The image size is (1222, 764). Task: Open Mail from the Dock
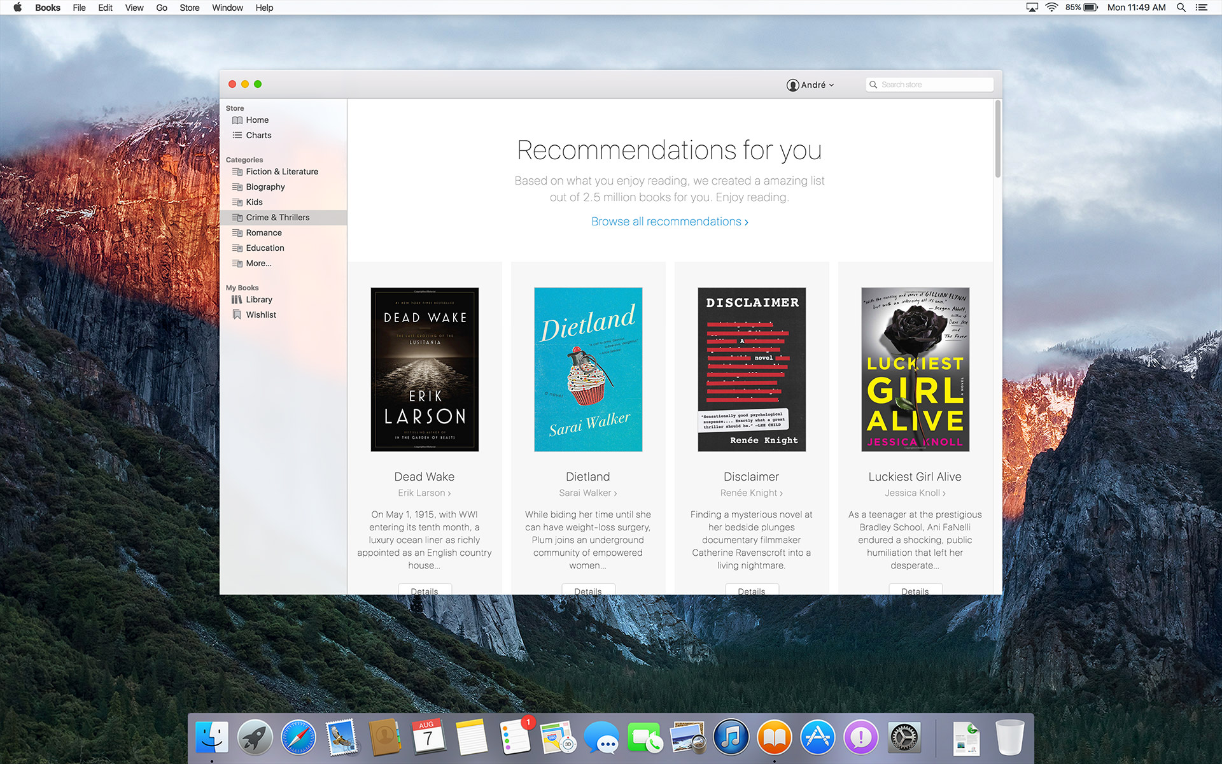tap(342, 738)
